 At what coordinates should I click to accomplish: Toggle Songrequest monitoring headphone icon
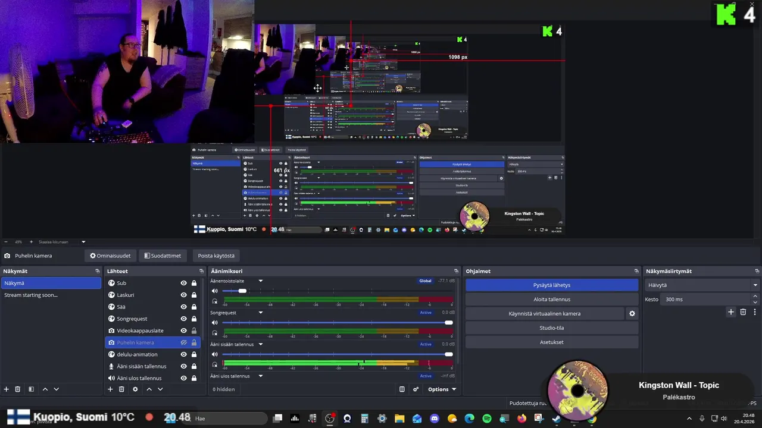[215, 333]
